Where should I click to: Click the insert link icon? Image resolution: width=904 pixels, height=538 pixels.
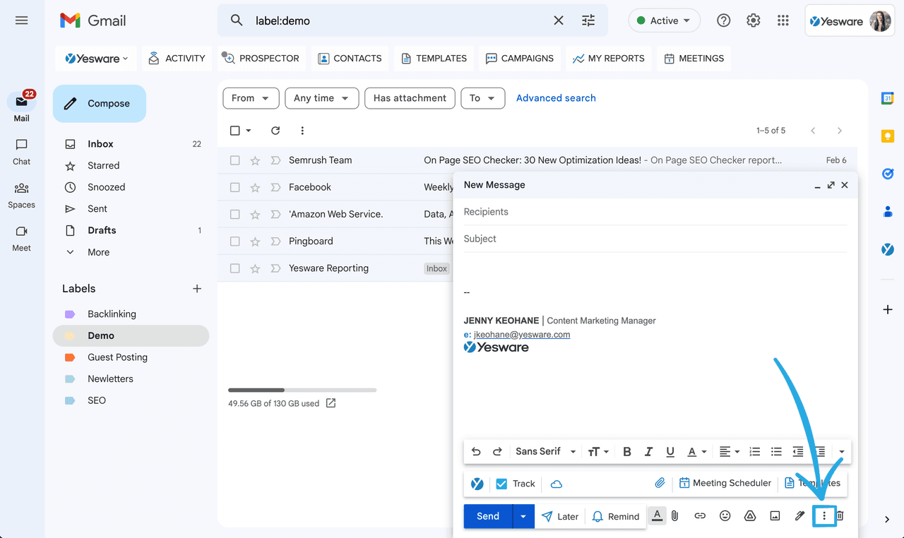(x=699, y=516)
